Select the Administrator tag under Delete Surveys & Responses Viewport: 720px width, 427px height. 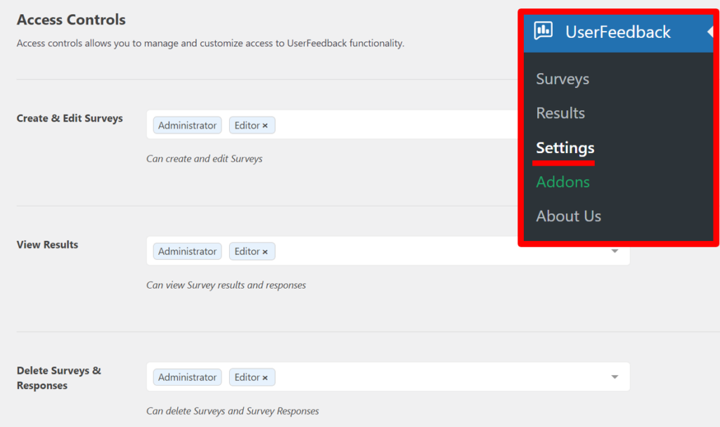pyautogui.click(x=187, y=377)
